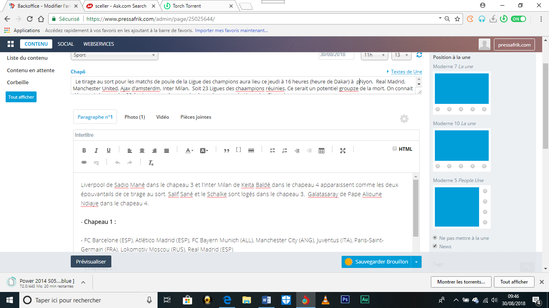Insert a horizontal line in the editor
The width and height of the screenshot is (549, 308).
pyautogui.click(x=251, y=150)
